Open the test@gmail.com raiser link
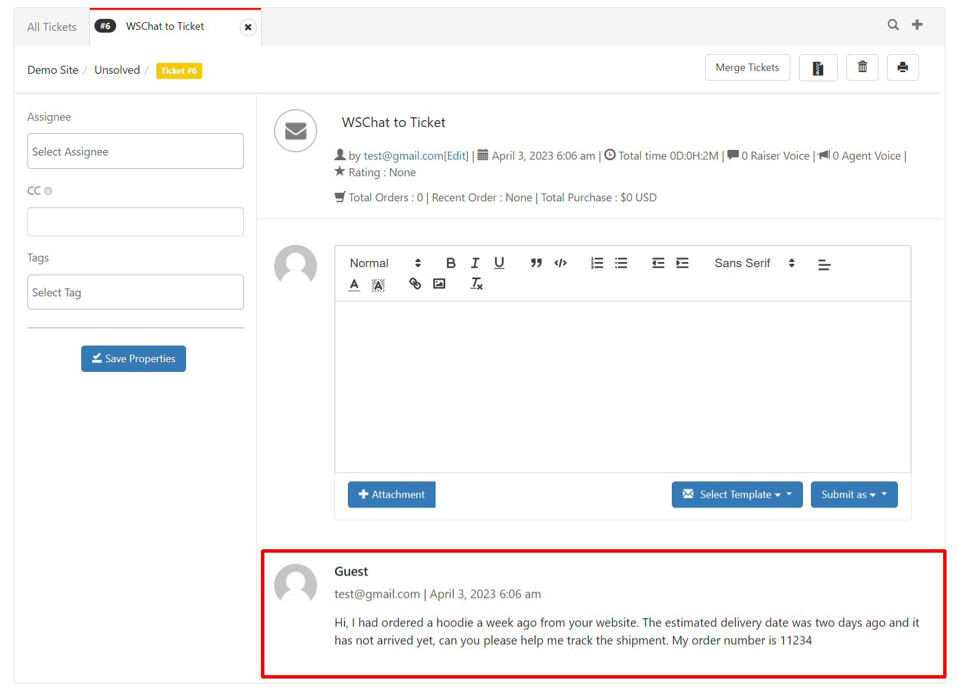Image resolution: width=958 pixels, height=690 pixels. point(403,156)
